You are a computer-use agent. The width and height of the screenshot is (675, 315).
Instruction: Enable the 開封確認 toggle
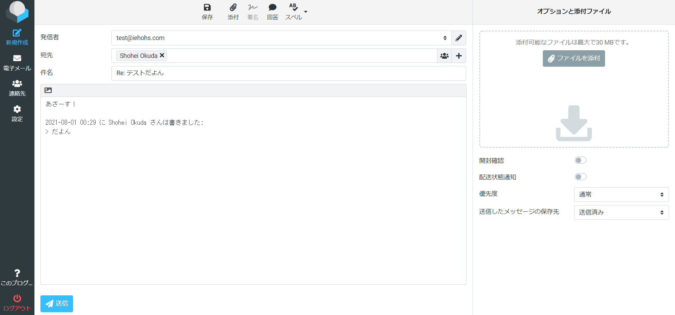point(580,160)
